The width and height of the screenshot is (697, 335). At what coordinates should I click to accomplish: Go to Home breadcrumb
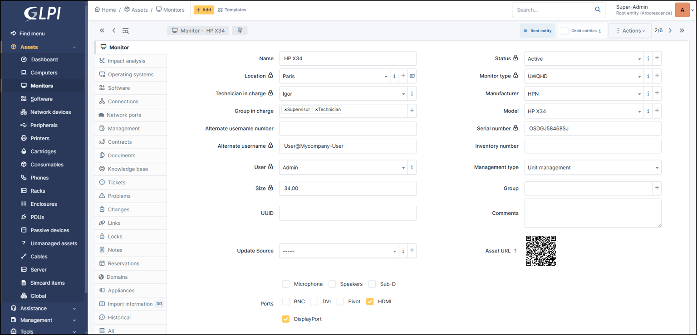tap(105, 10)
